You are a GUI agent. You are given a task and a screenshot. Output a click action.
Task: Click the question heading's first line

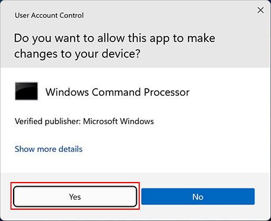(114, 38)
